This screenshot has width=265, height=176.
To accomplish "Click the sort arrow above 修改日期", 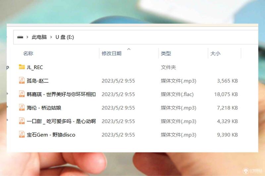I will coord(129,49).
